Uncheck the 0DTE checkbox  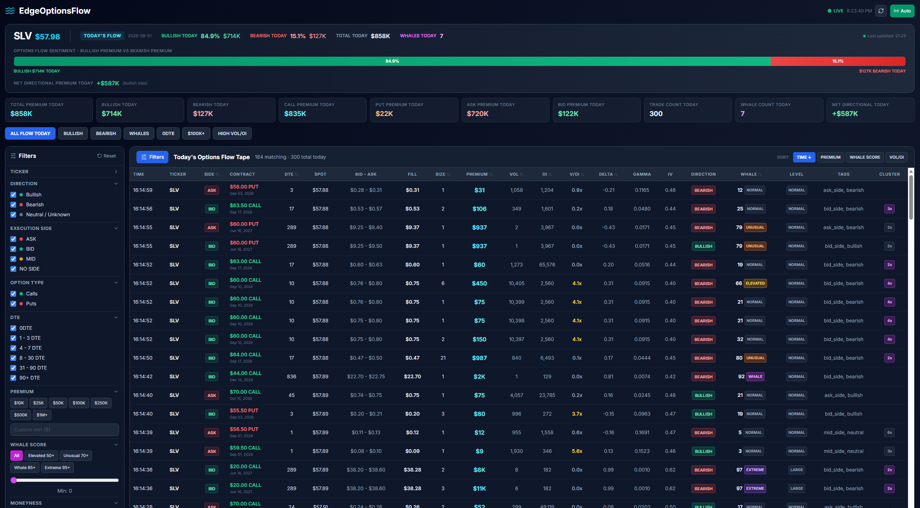[x=13, y=328]
